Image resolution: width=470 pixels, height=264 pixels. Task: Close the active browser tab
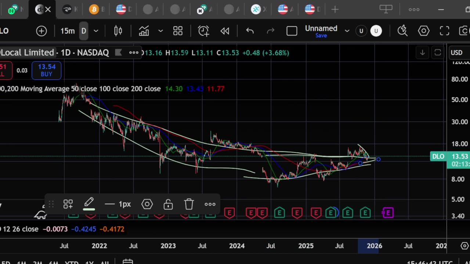pos(48,10)
